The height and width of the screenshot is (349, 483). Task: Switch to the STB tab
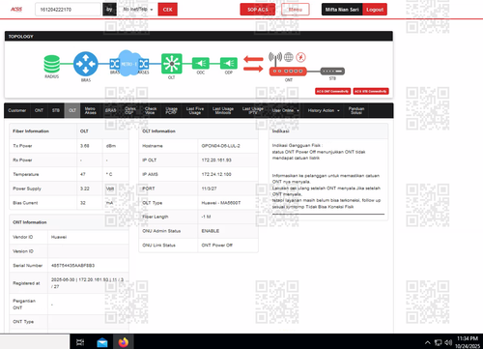pyautogui.click(x=56, y=110)
